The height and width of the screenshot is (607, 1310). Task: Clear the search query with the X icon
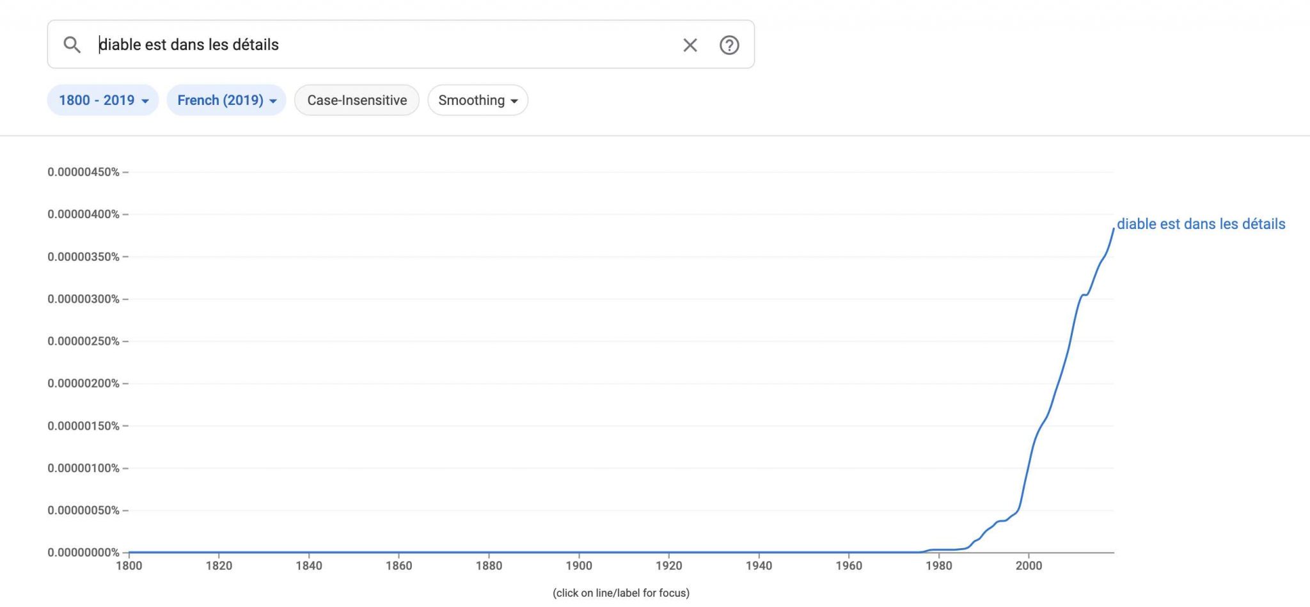point(690,45)
